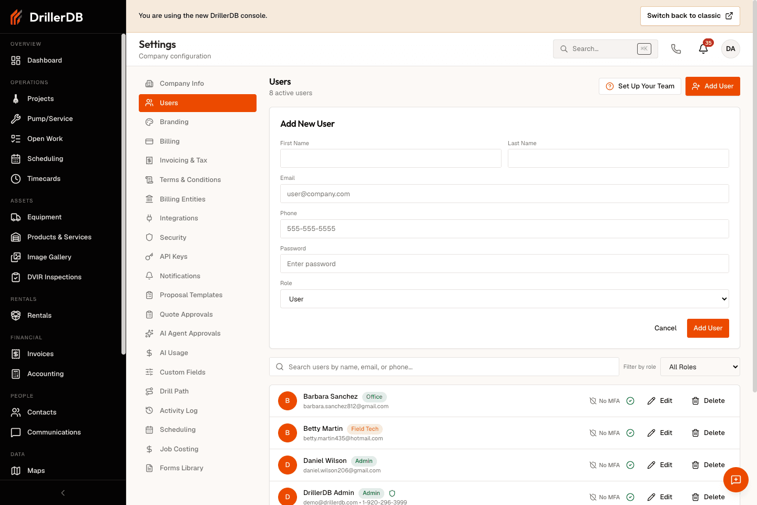Open Integrations settings
The height and width of the screenshot is (505, 757).
(198, 218)
